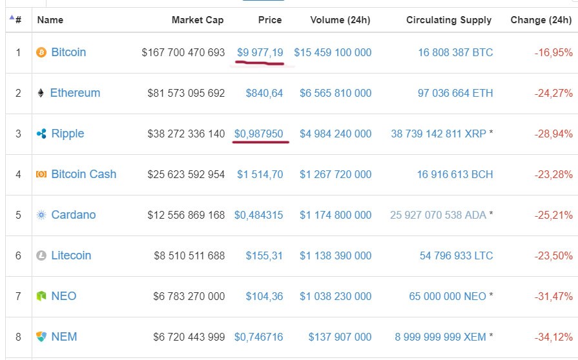578x360 pixels.
Task: Sort by Market Cap column header
Action: pyautogui.click(x=198, y=20)
